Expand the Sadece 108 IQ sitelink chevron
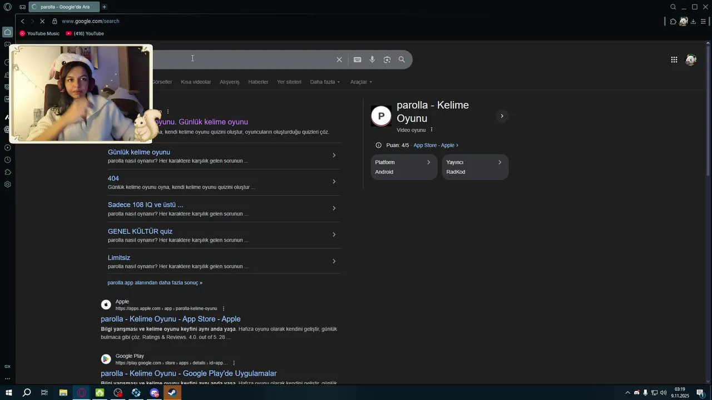The height and width of the screenshot is (400, 712). [x=334, y=208]
